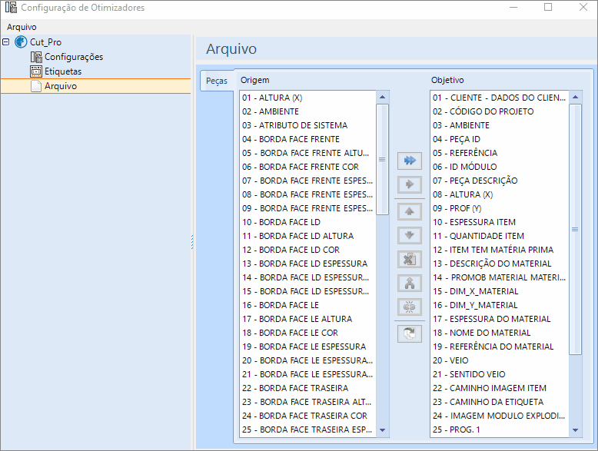Screen dimensions: 598x451
Task: Select '07 - PEÇA DESCRIÇÃO' in Objetivo
Action: (x=500, y=181)
